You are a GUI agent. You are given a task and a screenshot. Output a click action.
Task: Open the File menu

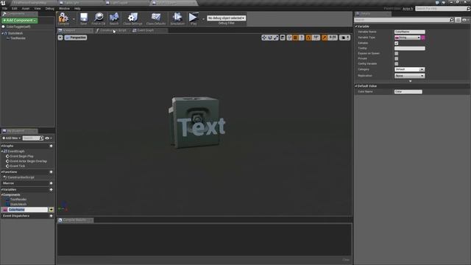pos(5,9)
